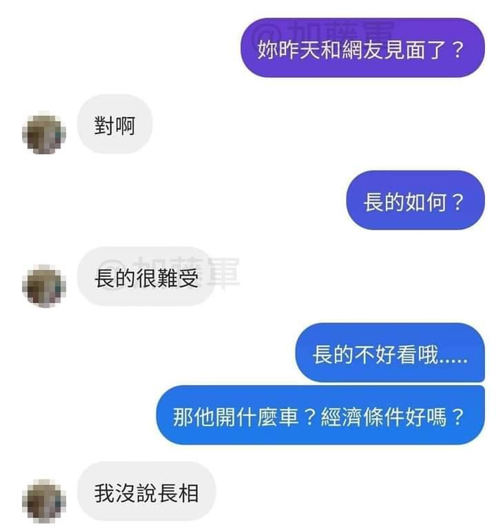Tap the sent message 長的如何？

click(415, 200)
